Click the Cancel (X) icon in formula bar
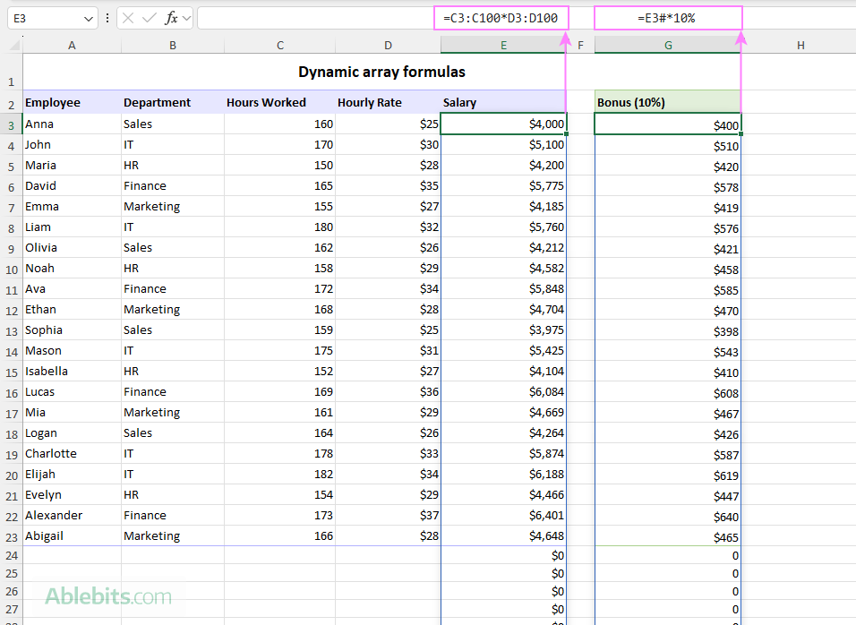This screenshot has width=856, height=625. pyautogui.click(x=128, y=17)
